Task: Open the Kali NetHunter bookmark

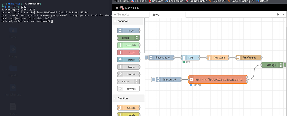Action: point(196,1)
